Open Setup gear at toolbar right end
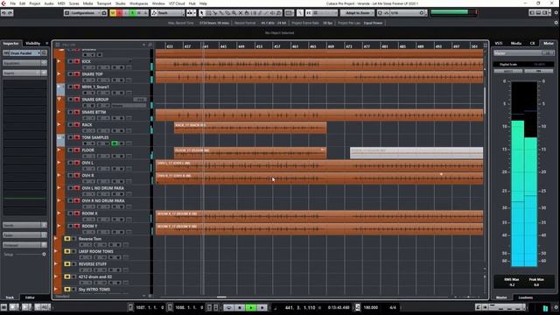The width and height of the screenshot is (560, 315). tap(556, 13)
